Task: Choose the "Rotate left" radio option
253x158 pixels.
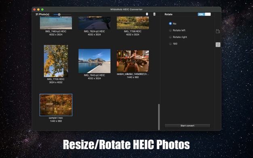Action: pyautogui.click(x=170, y=30)
